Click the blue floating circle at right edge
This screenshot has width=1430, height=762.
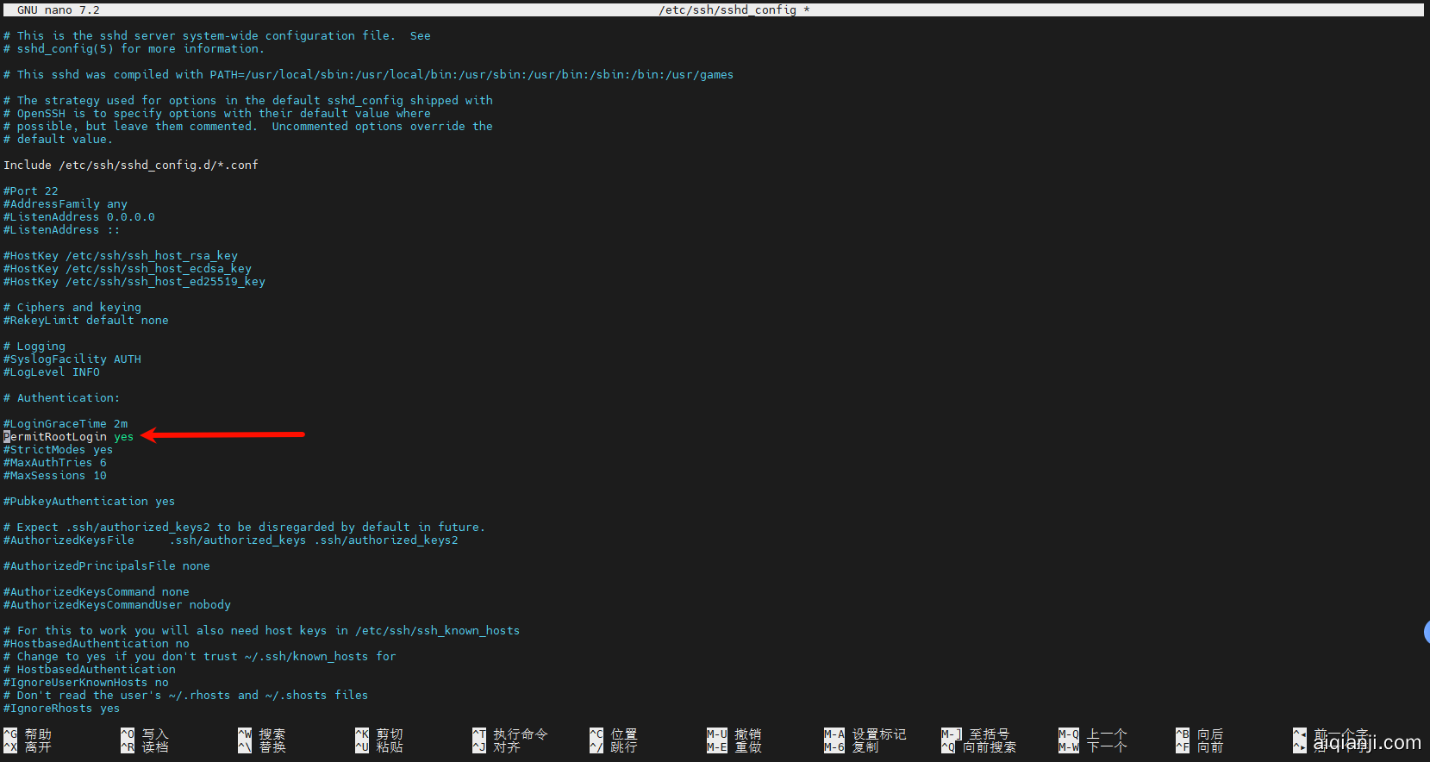[1426, 632]
